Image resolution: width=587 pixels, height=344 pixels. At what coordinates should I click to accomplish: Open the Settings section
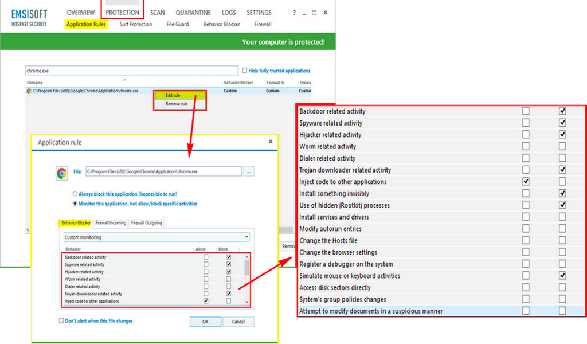click(259, 13)
